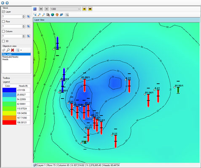Uncheck the Layer view checkbox
Viewport: 201px width, 168px height.
pyautogui.click(x=3, y=12)
